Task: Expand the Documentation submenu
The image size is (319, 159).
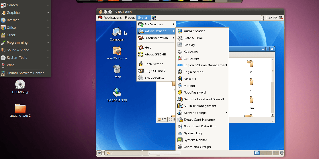Action: (156, 38)
